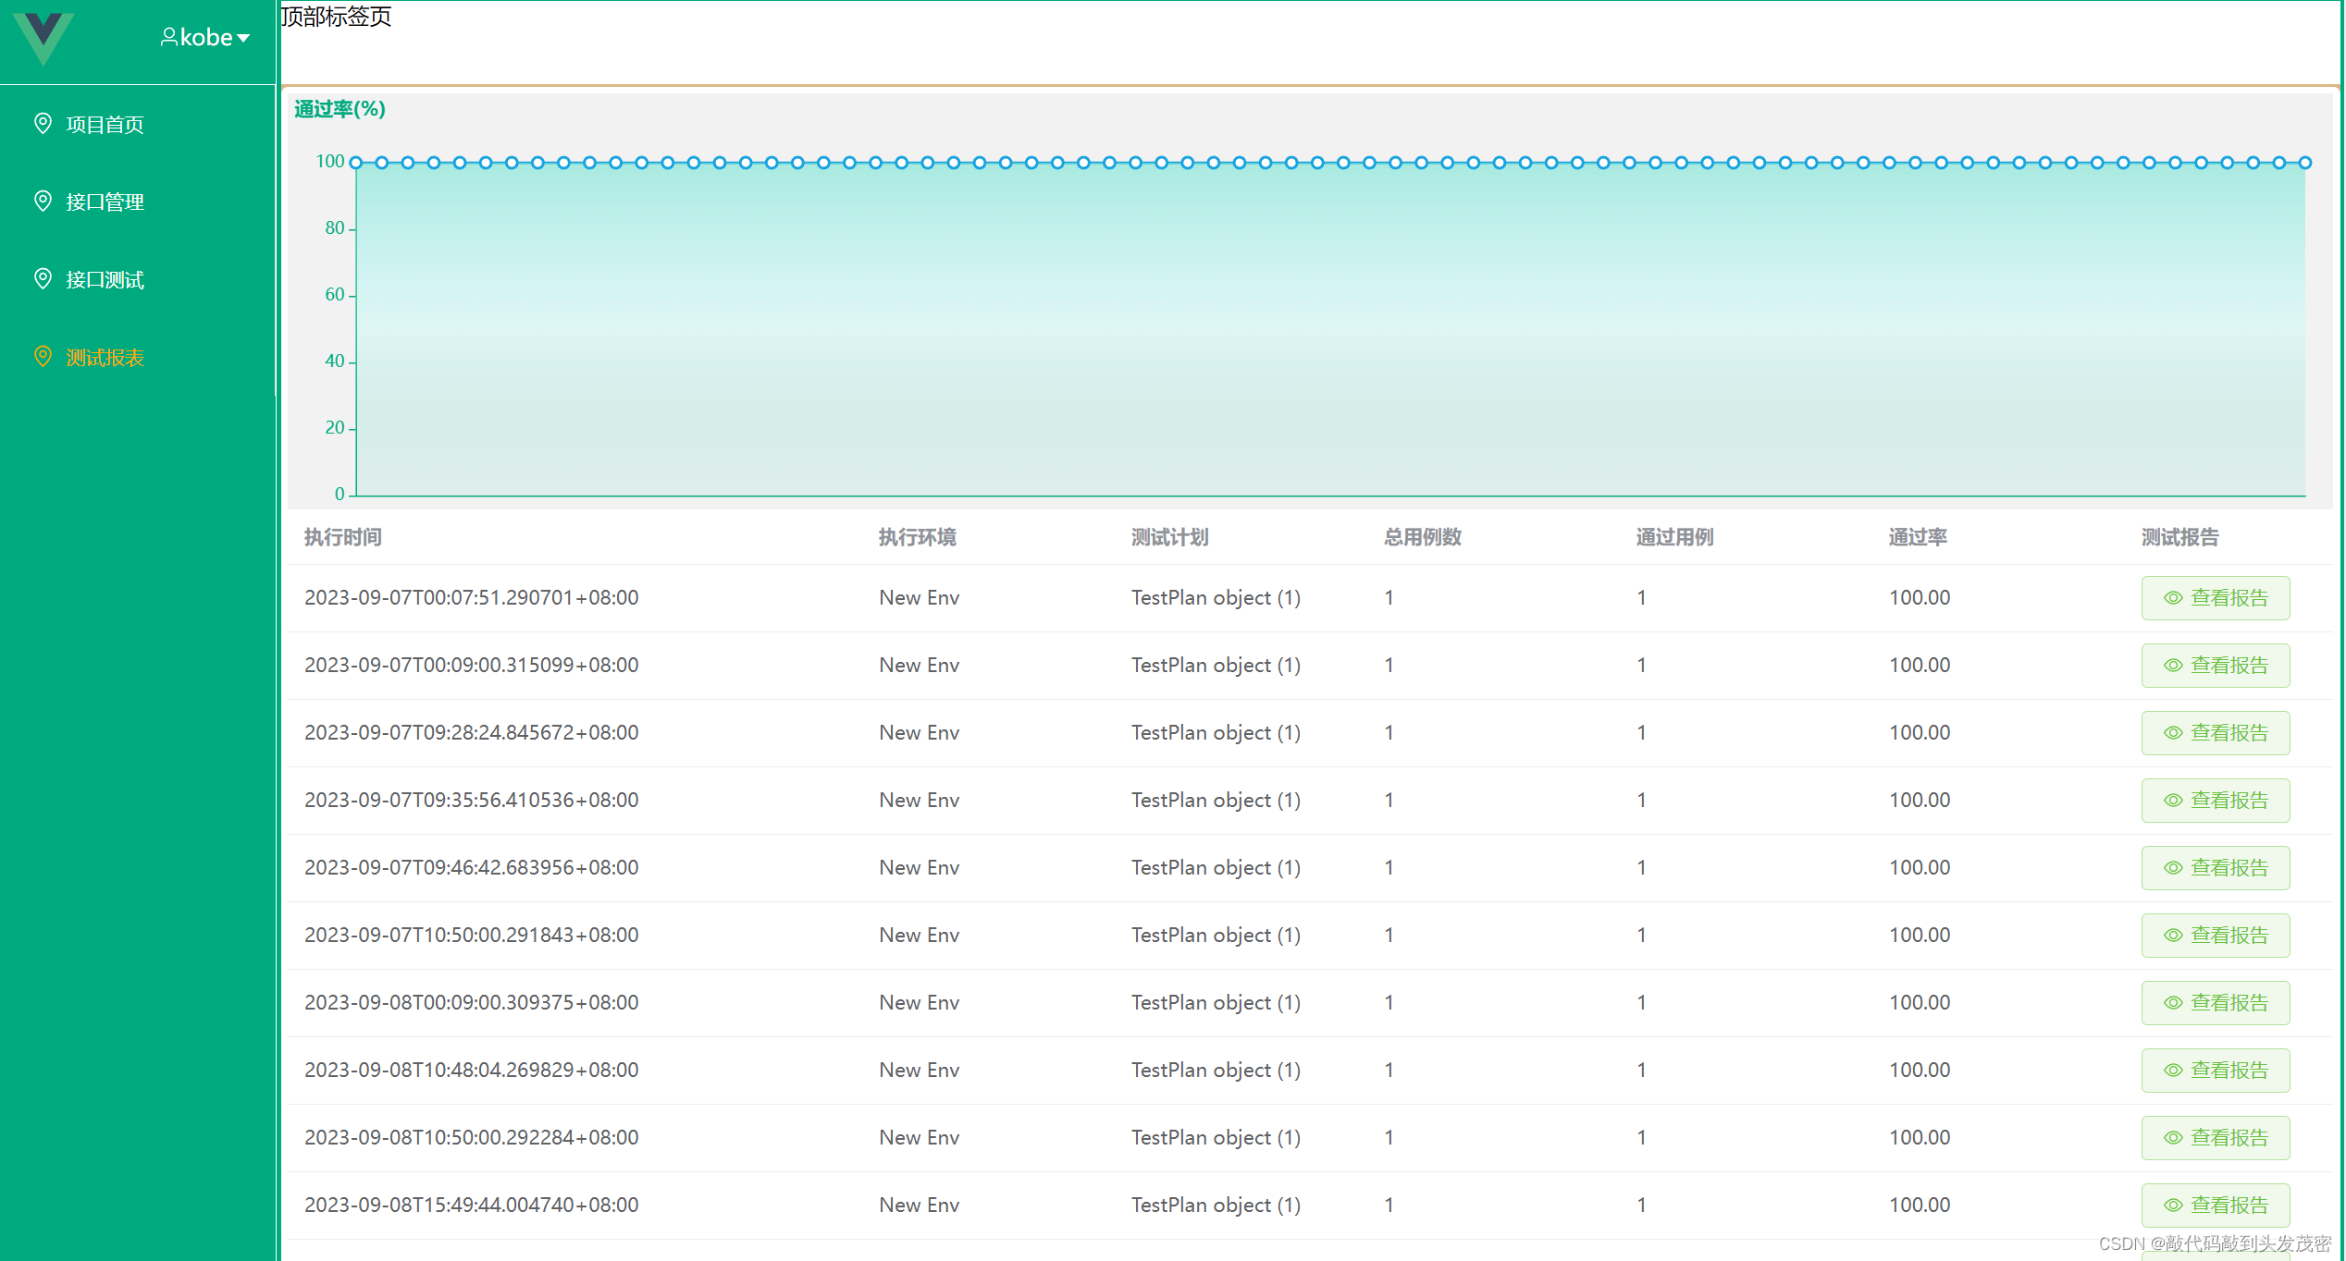Click the Vue logo in sidebar header
The height and width of the screenshot is (1261, 2346).
[43, 37]
